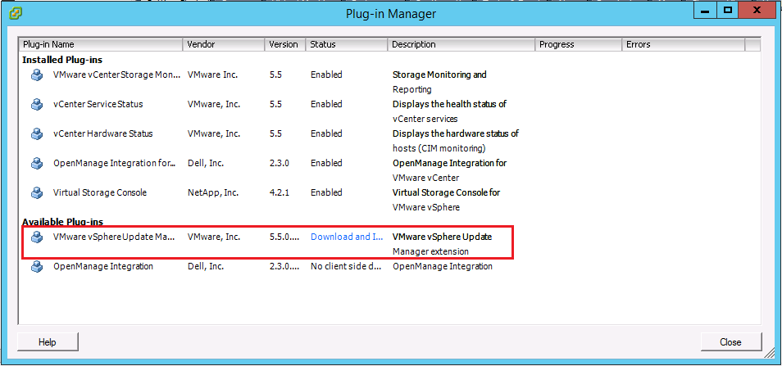
Task: Click the Virtual Storage Console plug-in icon
Action: pyautogui.click(x=36, y=193)
